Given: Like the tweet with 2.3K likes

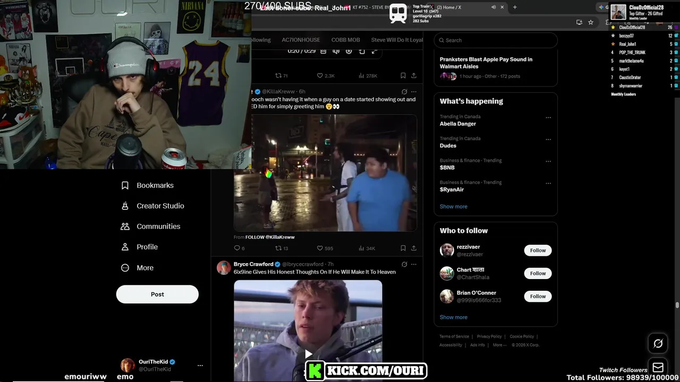Looking at the screenshot, I should point(326,76).
